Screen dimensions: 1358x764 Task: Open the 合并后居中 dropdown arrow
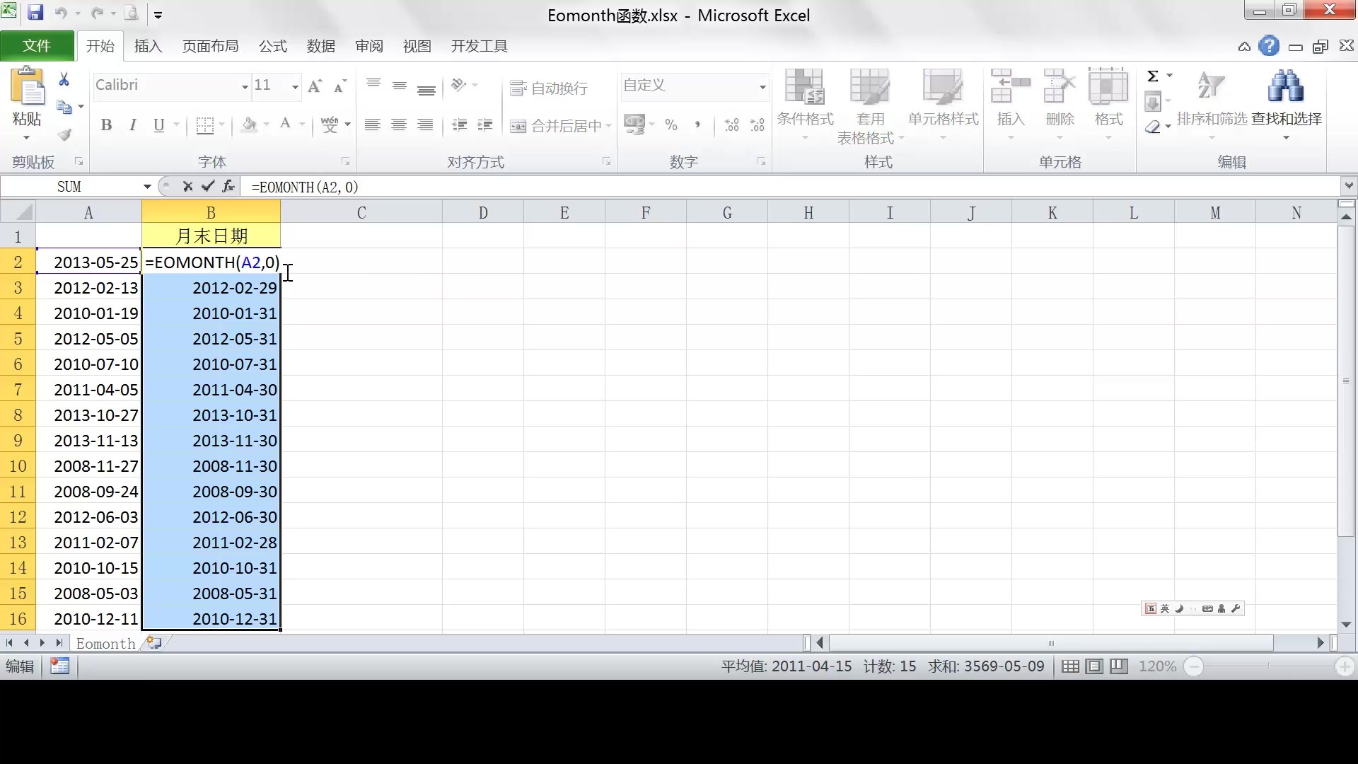(608, 126)
